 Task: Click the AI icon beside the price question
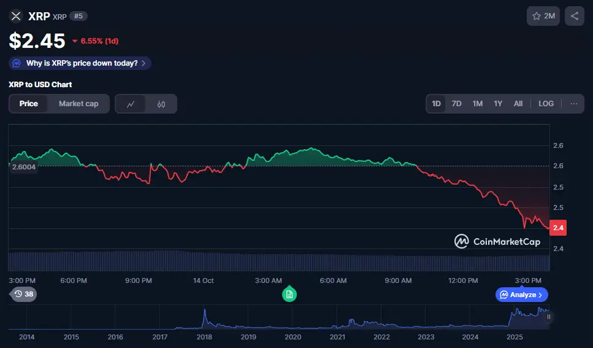(17, 63)
